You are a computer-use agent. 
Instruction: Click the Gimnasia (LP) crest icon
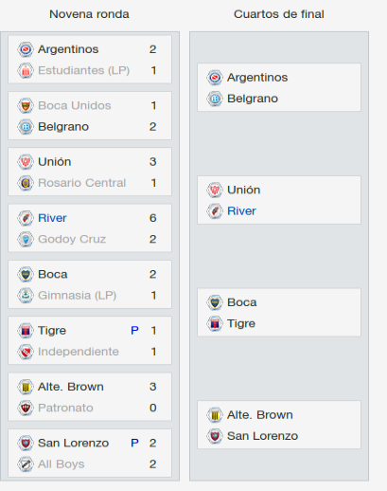pyautogui.click(x=26, y=296)
